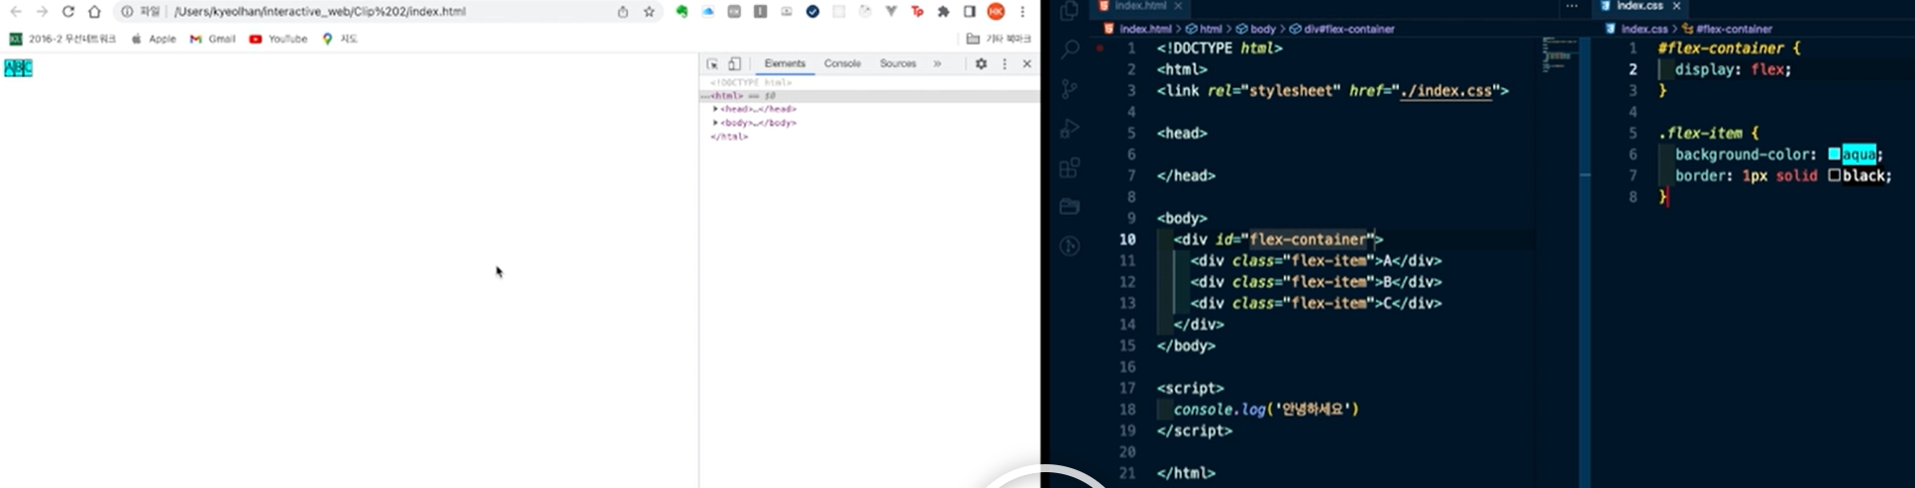The height and width of the screenshot is (488, 1915).
Task: Open the 지도 maps bookmark
Action: (x=340, y=39)
